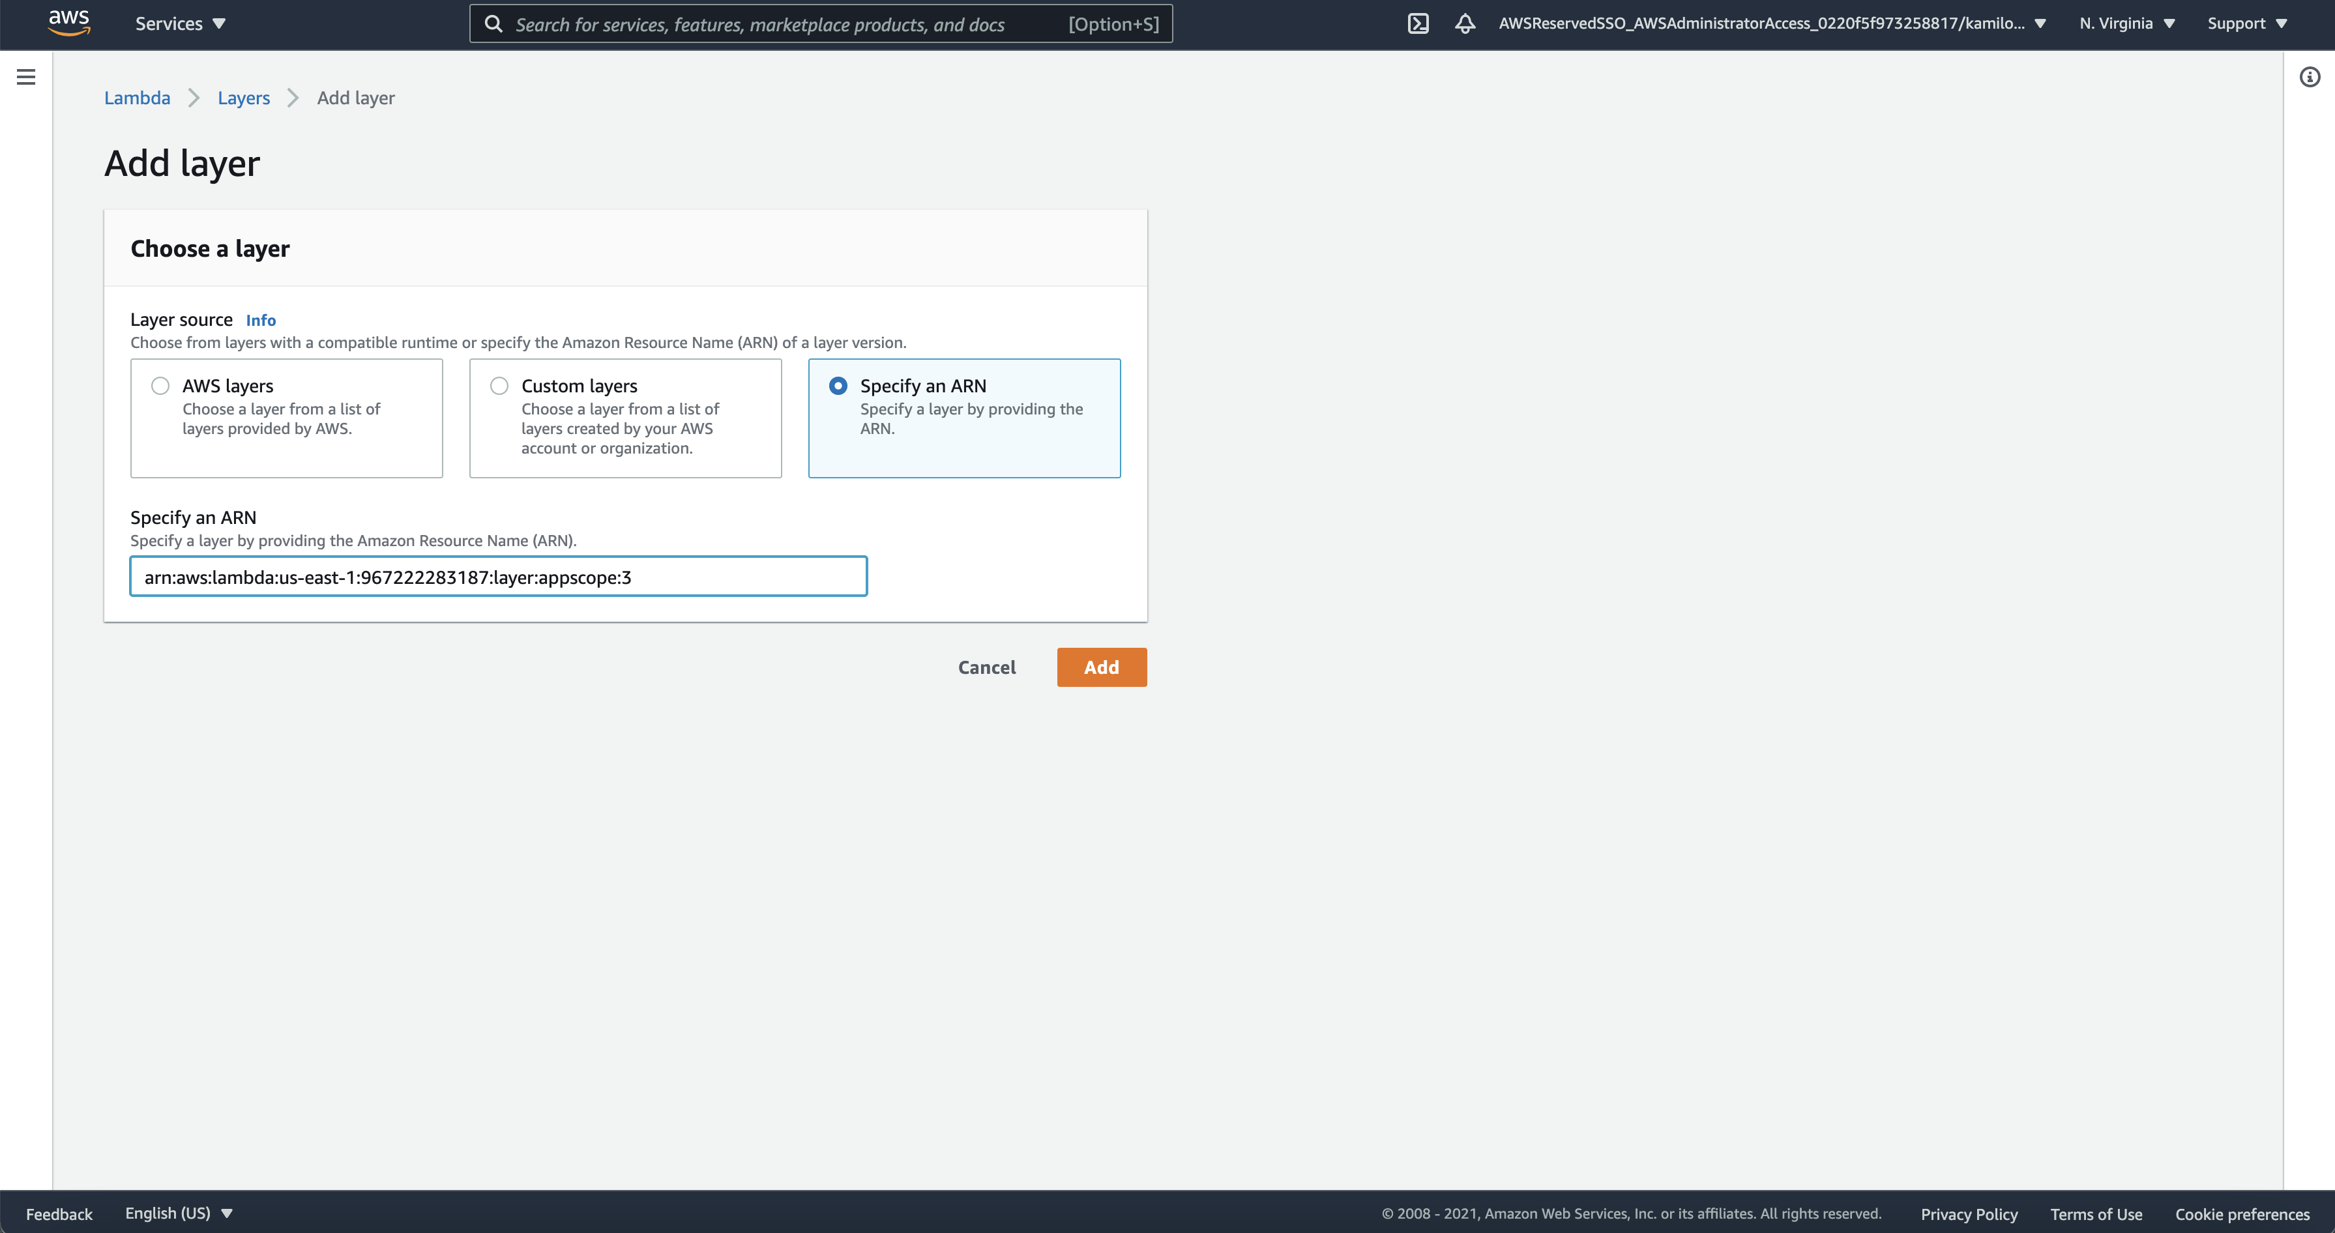This screenshot has width=2335, height=1233.
Task: Select the Custom layers radio option
Action: click(499, 386)
